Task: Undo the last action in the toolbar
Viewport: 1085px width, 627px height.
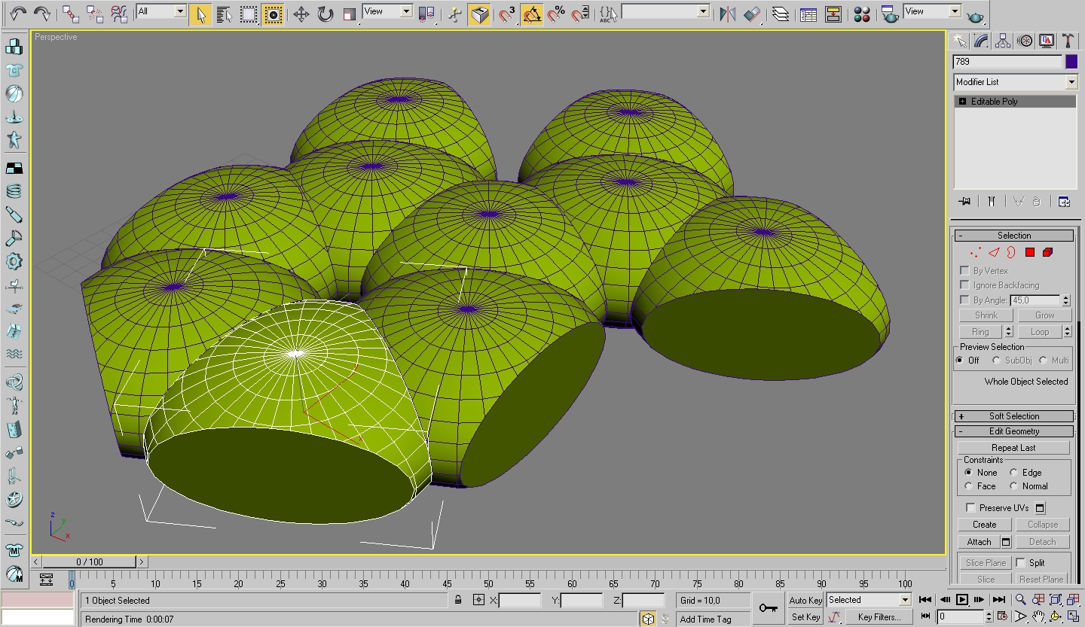Action: 18,14
